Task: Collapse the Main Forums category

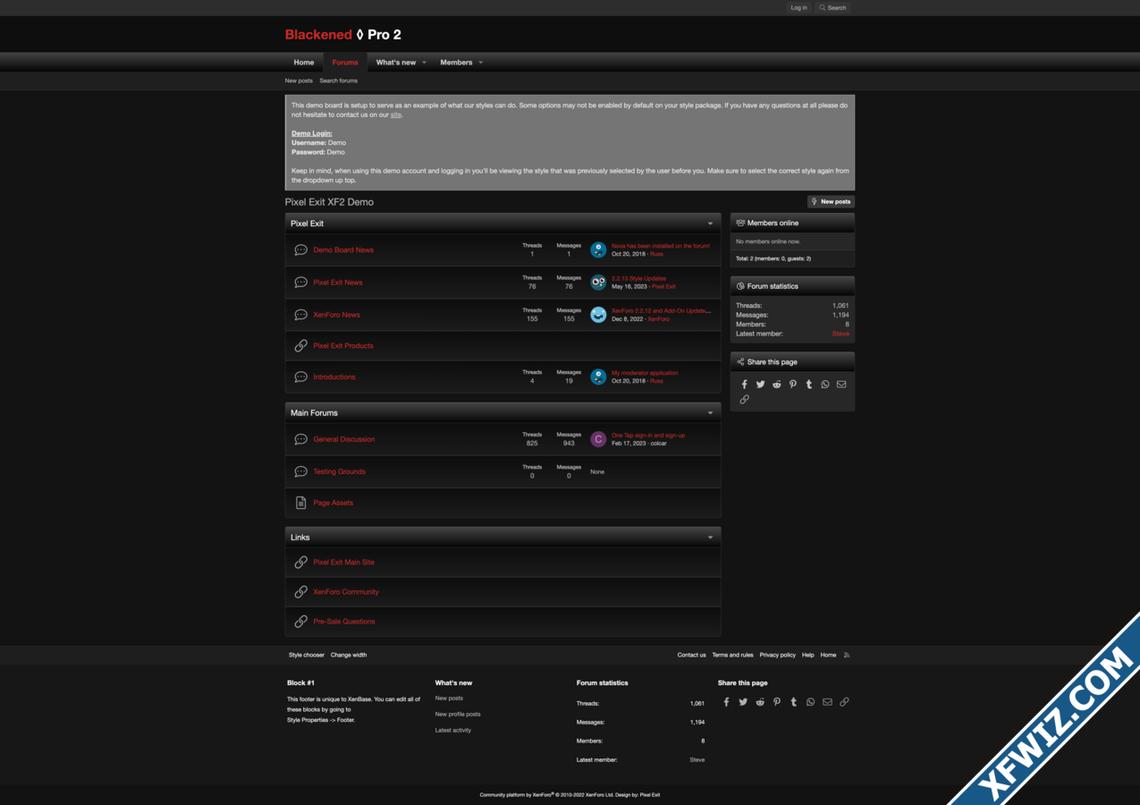Action: 711,413
